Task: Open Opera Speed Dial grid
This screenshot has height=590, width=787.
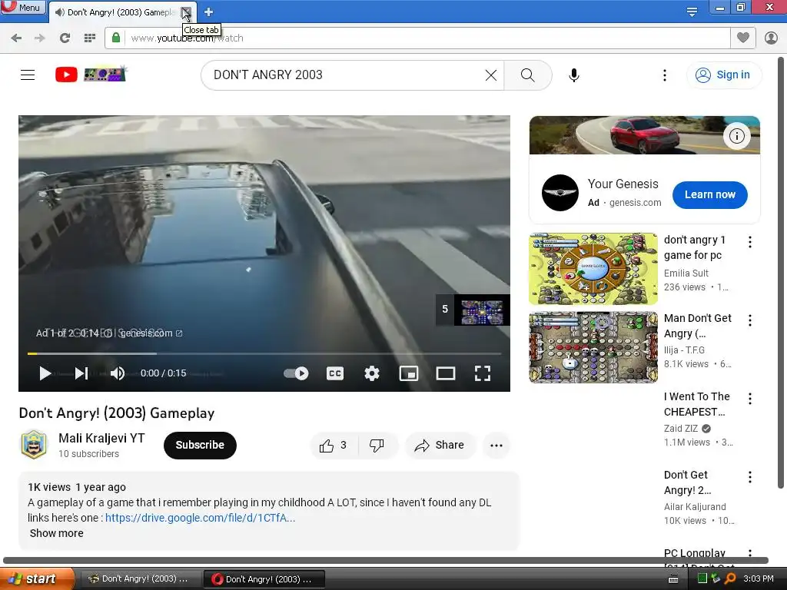Action: [90, 38]
